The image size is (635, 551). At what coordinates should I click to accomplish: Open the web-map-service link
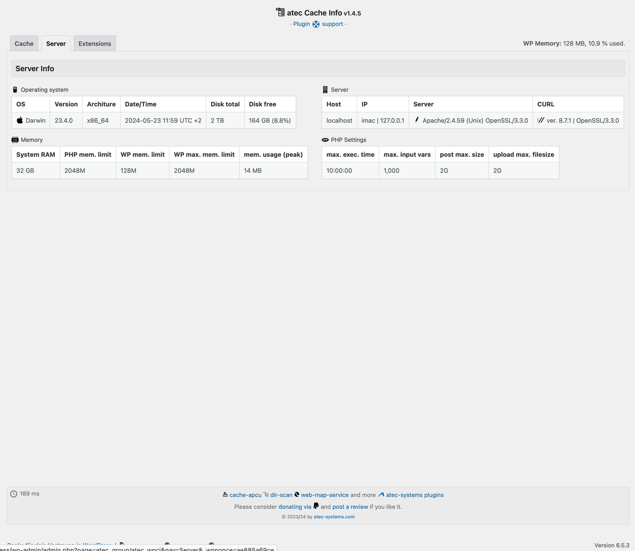pyautogui.click(x=325, y=495)
